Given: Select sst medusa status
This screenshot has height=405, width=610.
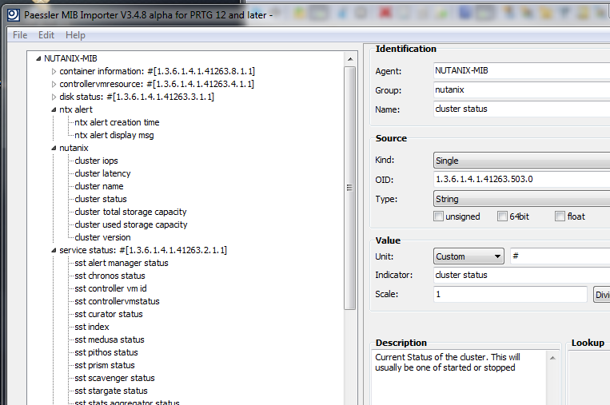Looking at the screenshot, I should coord(110,340).
